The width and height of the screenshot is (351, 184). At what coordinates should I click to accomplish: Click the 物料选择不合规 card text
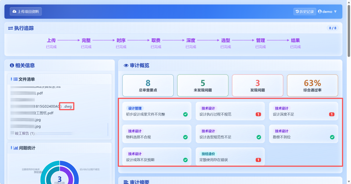(x=138, y=137)
